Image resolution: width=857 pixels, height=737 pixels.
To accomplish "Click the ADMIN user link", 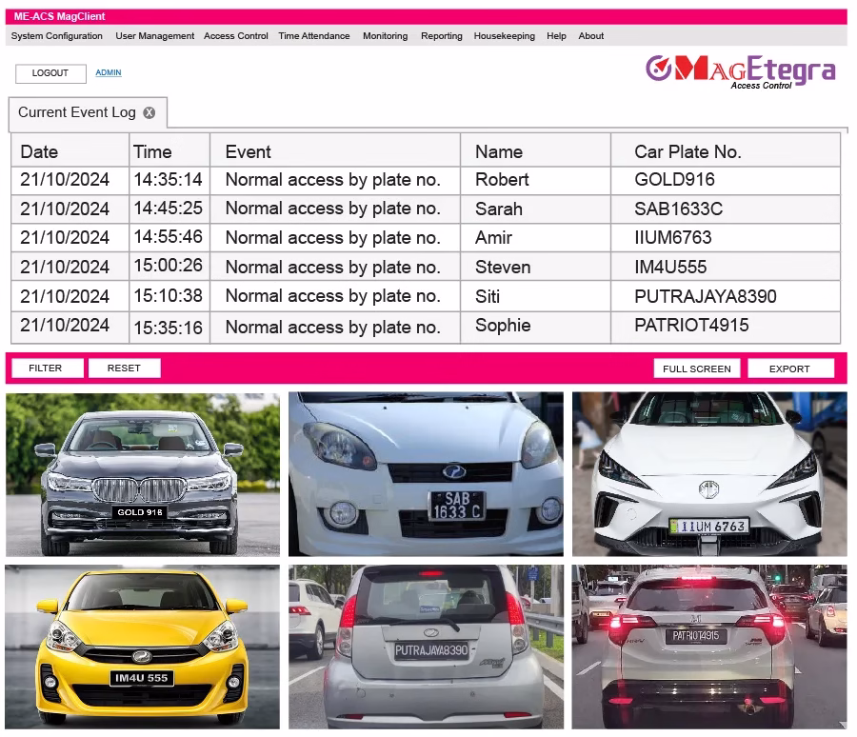I will coord(109,72).
